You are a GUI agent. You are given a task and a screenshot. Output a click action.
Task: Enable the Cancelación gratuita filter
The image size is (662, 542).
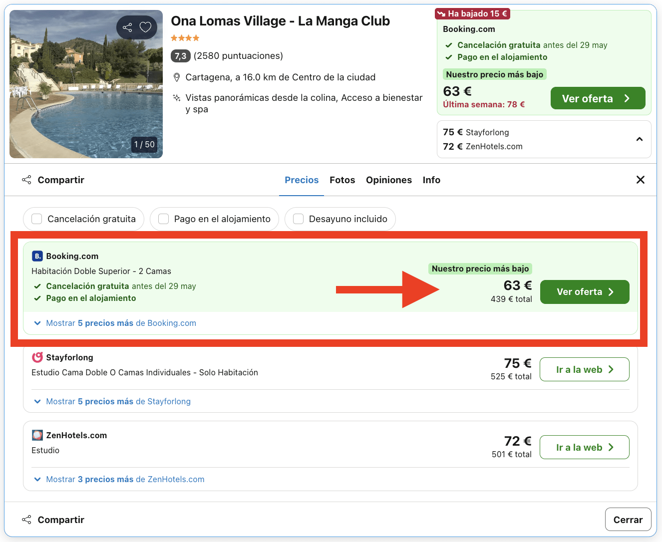(36, 219)
